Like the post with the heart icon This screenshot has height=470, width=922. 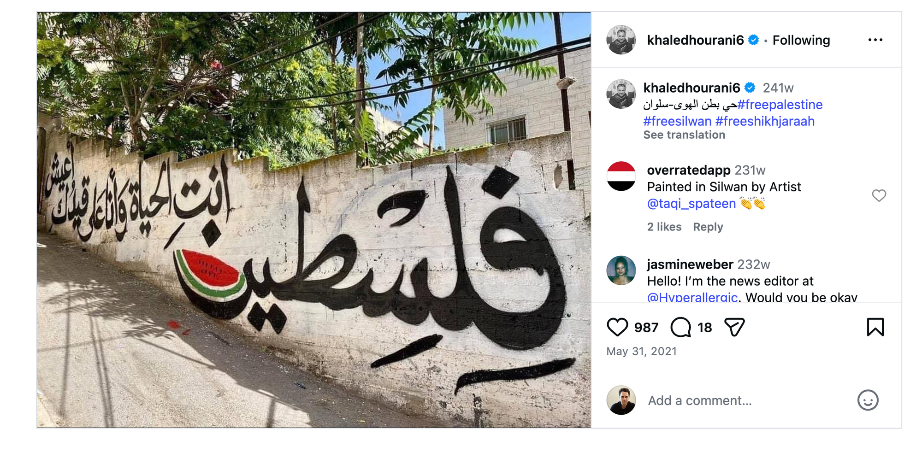(617, 327)
